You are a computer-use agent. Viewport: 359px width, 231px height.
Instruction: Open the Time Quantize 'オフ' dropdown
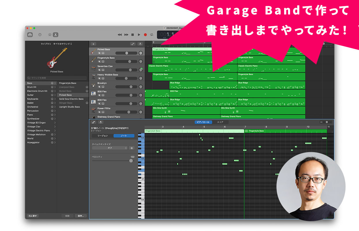110,148
